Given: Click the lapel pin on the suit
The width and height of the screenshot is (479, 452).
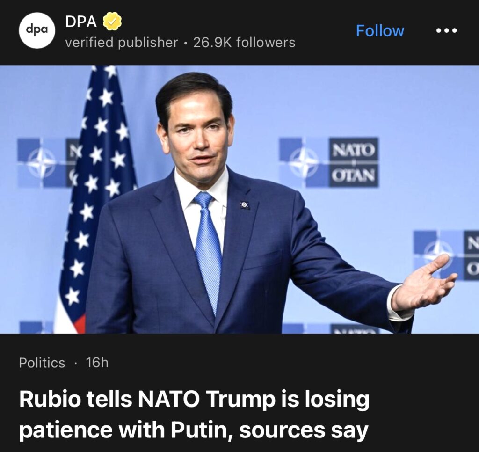Looking at the screenshot, I should (x=245, y=204).
